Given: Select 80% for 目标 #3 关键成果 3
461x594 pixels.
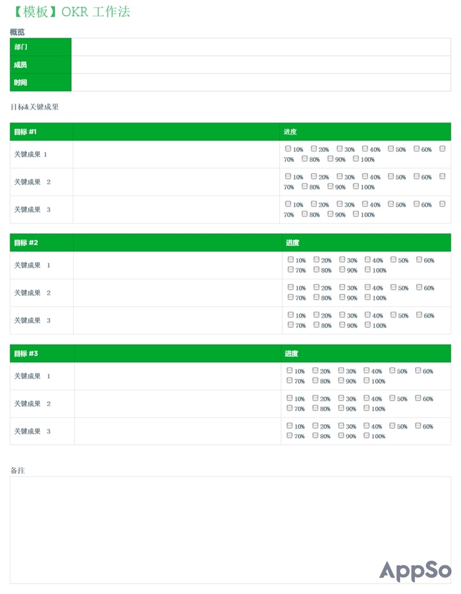Looking at the screenshot, I should tap(316, 436).
